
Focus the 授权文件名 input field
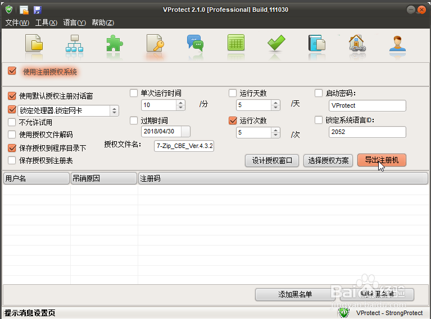coord(184,146)
